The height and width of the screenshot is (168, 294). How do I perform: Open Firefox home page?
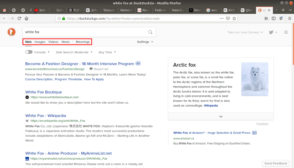tap(26, 18)
